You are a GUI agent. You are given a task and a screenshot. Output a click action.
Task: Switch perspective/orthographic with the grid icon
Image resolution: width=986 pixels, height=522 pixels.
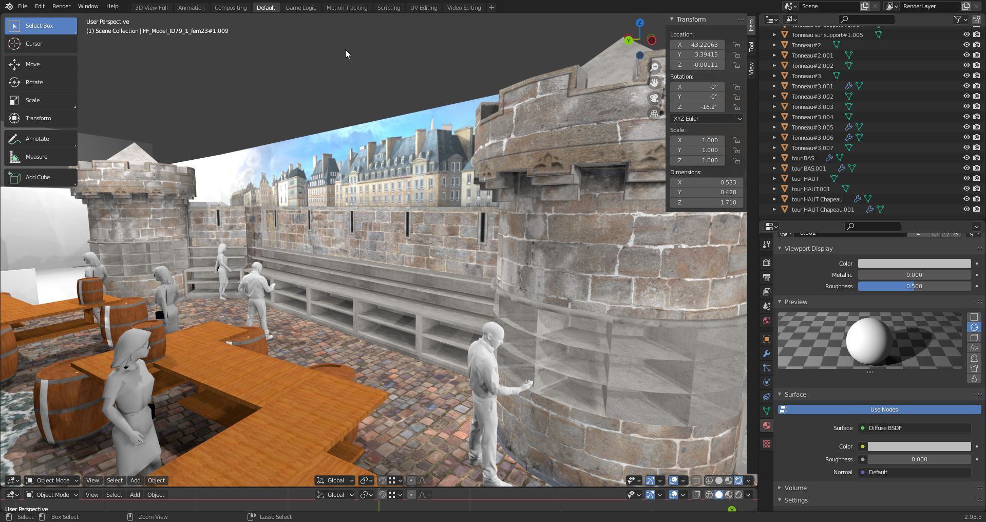point(654,114)
